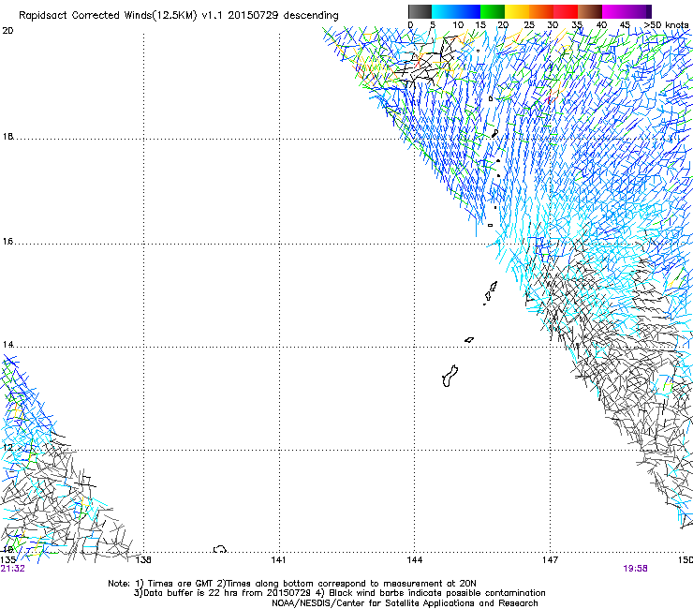Click the Saipan and Tinian island outlines
The height and width of the screenshot is (609, 693).
(x=491, y=292)
